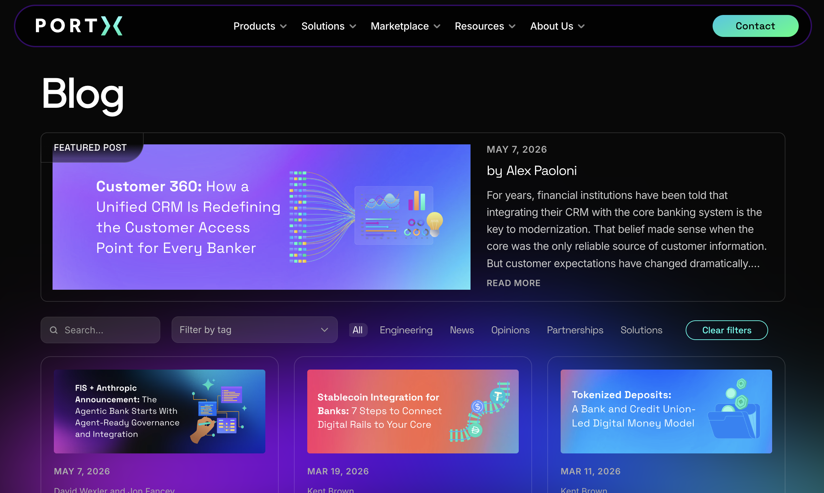Open the Filter by tag dropdown

click(x=255, y=330)
